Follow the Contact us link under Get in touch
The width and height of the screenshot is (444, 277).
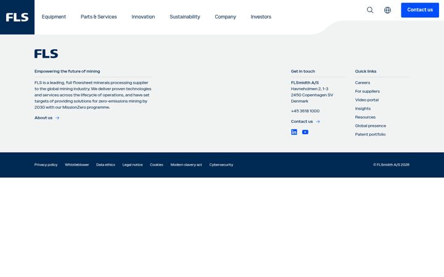[305, 121]
